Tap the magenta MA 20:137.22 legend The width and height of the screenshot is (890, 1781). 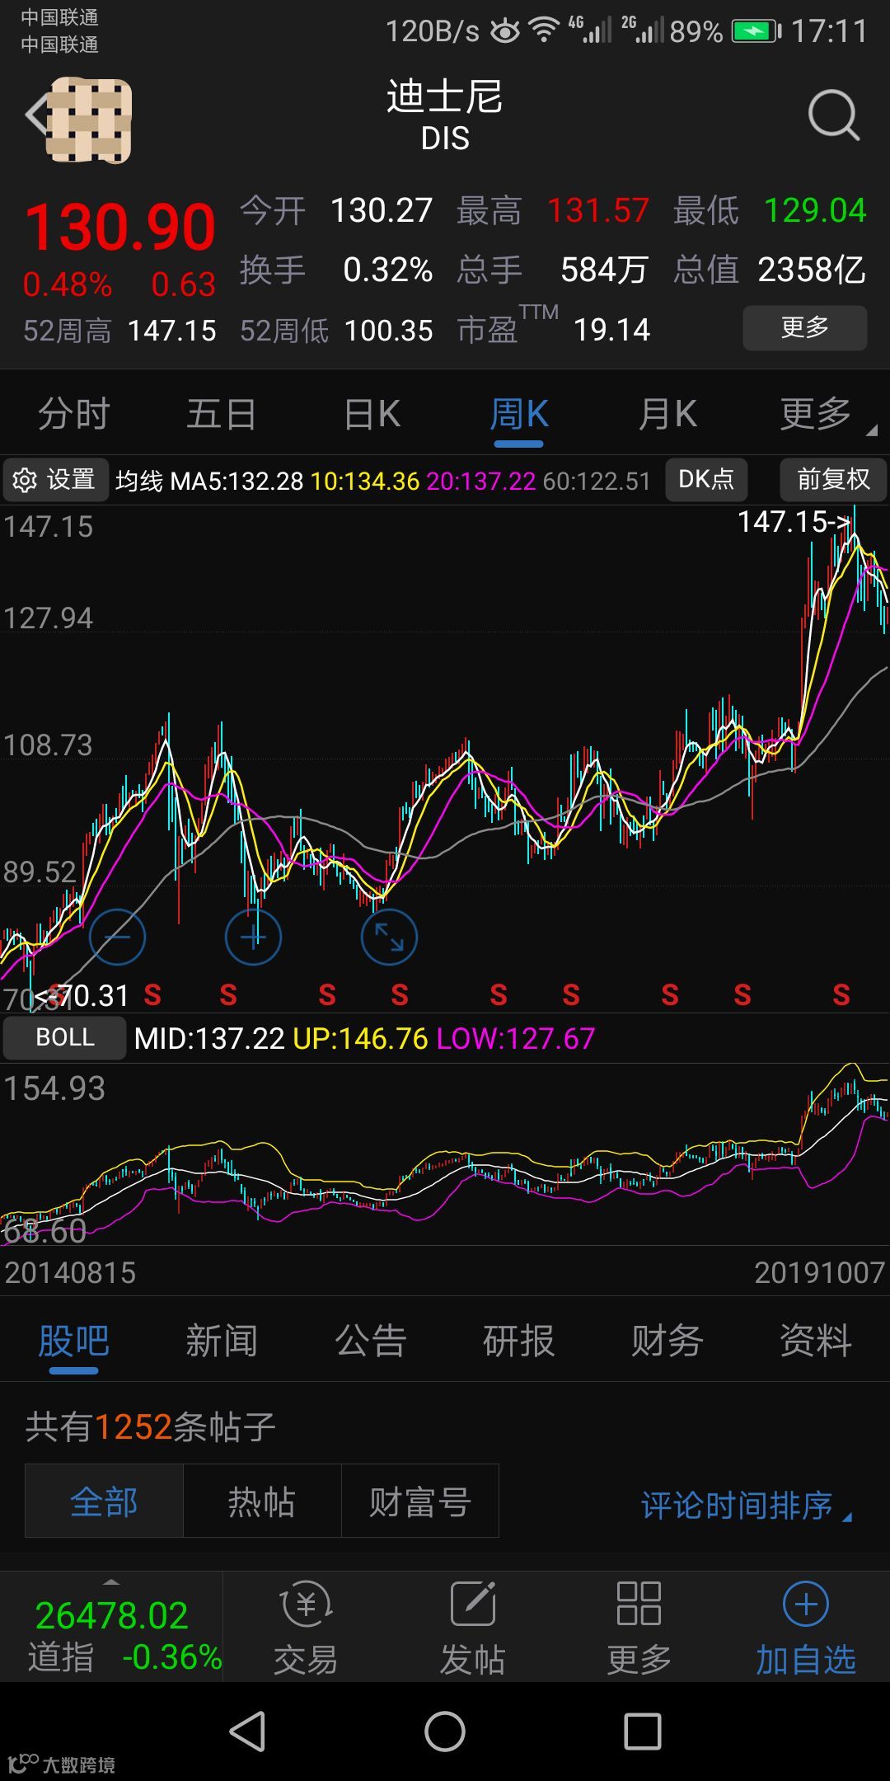481,481
